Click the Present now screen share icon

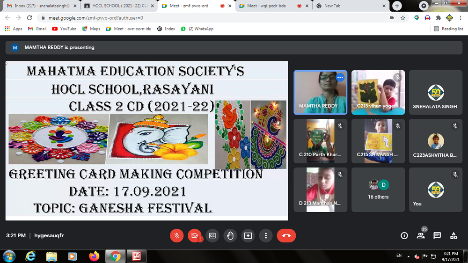(x=248, y=236)
